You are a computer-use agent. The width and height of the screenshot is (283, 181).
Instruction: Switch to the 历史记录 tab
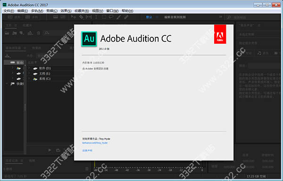click(11, 160)
